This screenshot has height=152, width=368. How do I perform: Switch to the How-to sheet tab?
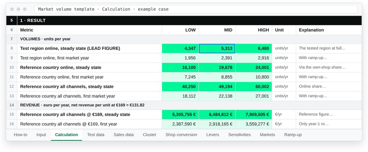tap(21, 135)
